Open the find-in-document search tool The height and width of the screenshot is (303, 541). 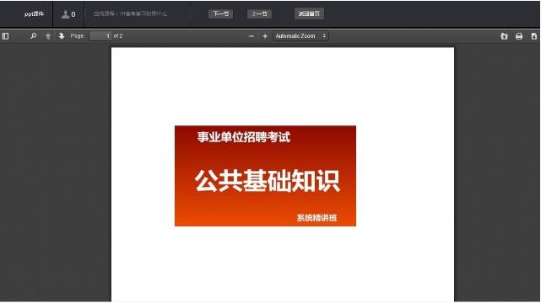pos(34,35)
